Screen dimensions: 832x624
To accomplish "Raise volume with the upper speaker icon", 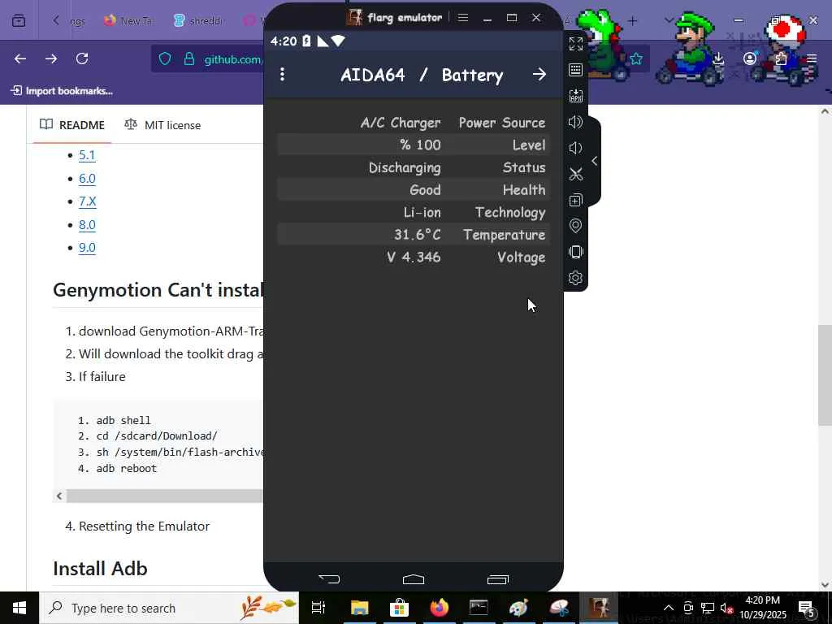I will (x=576, y=122).
